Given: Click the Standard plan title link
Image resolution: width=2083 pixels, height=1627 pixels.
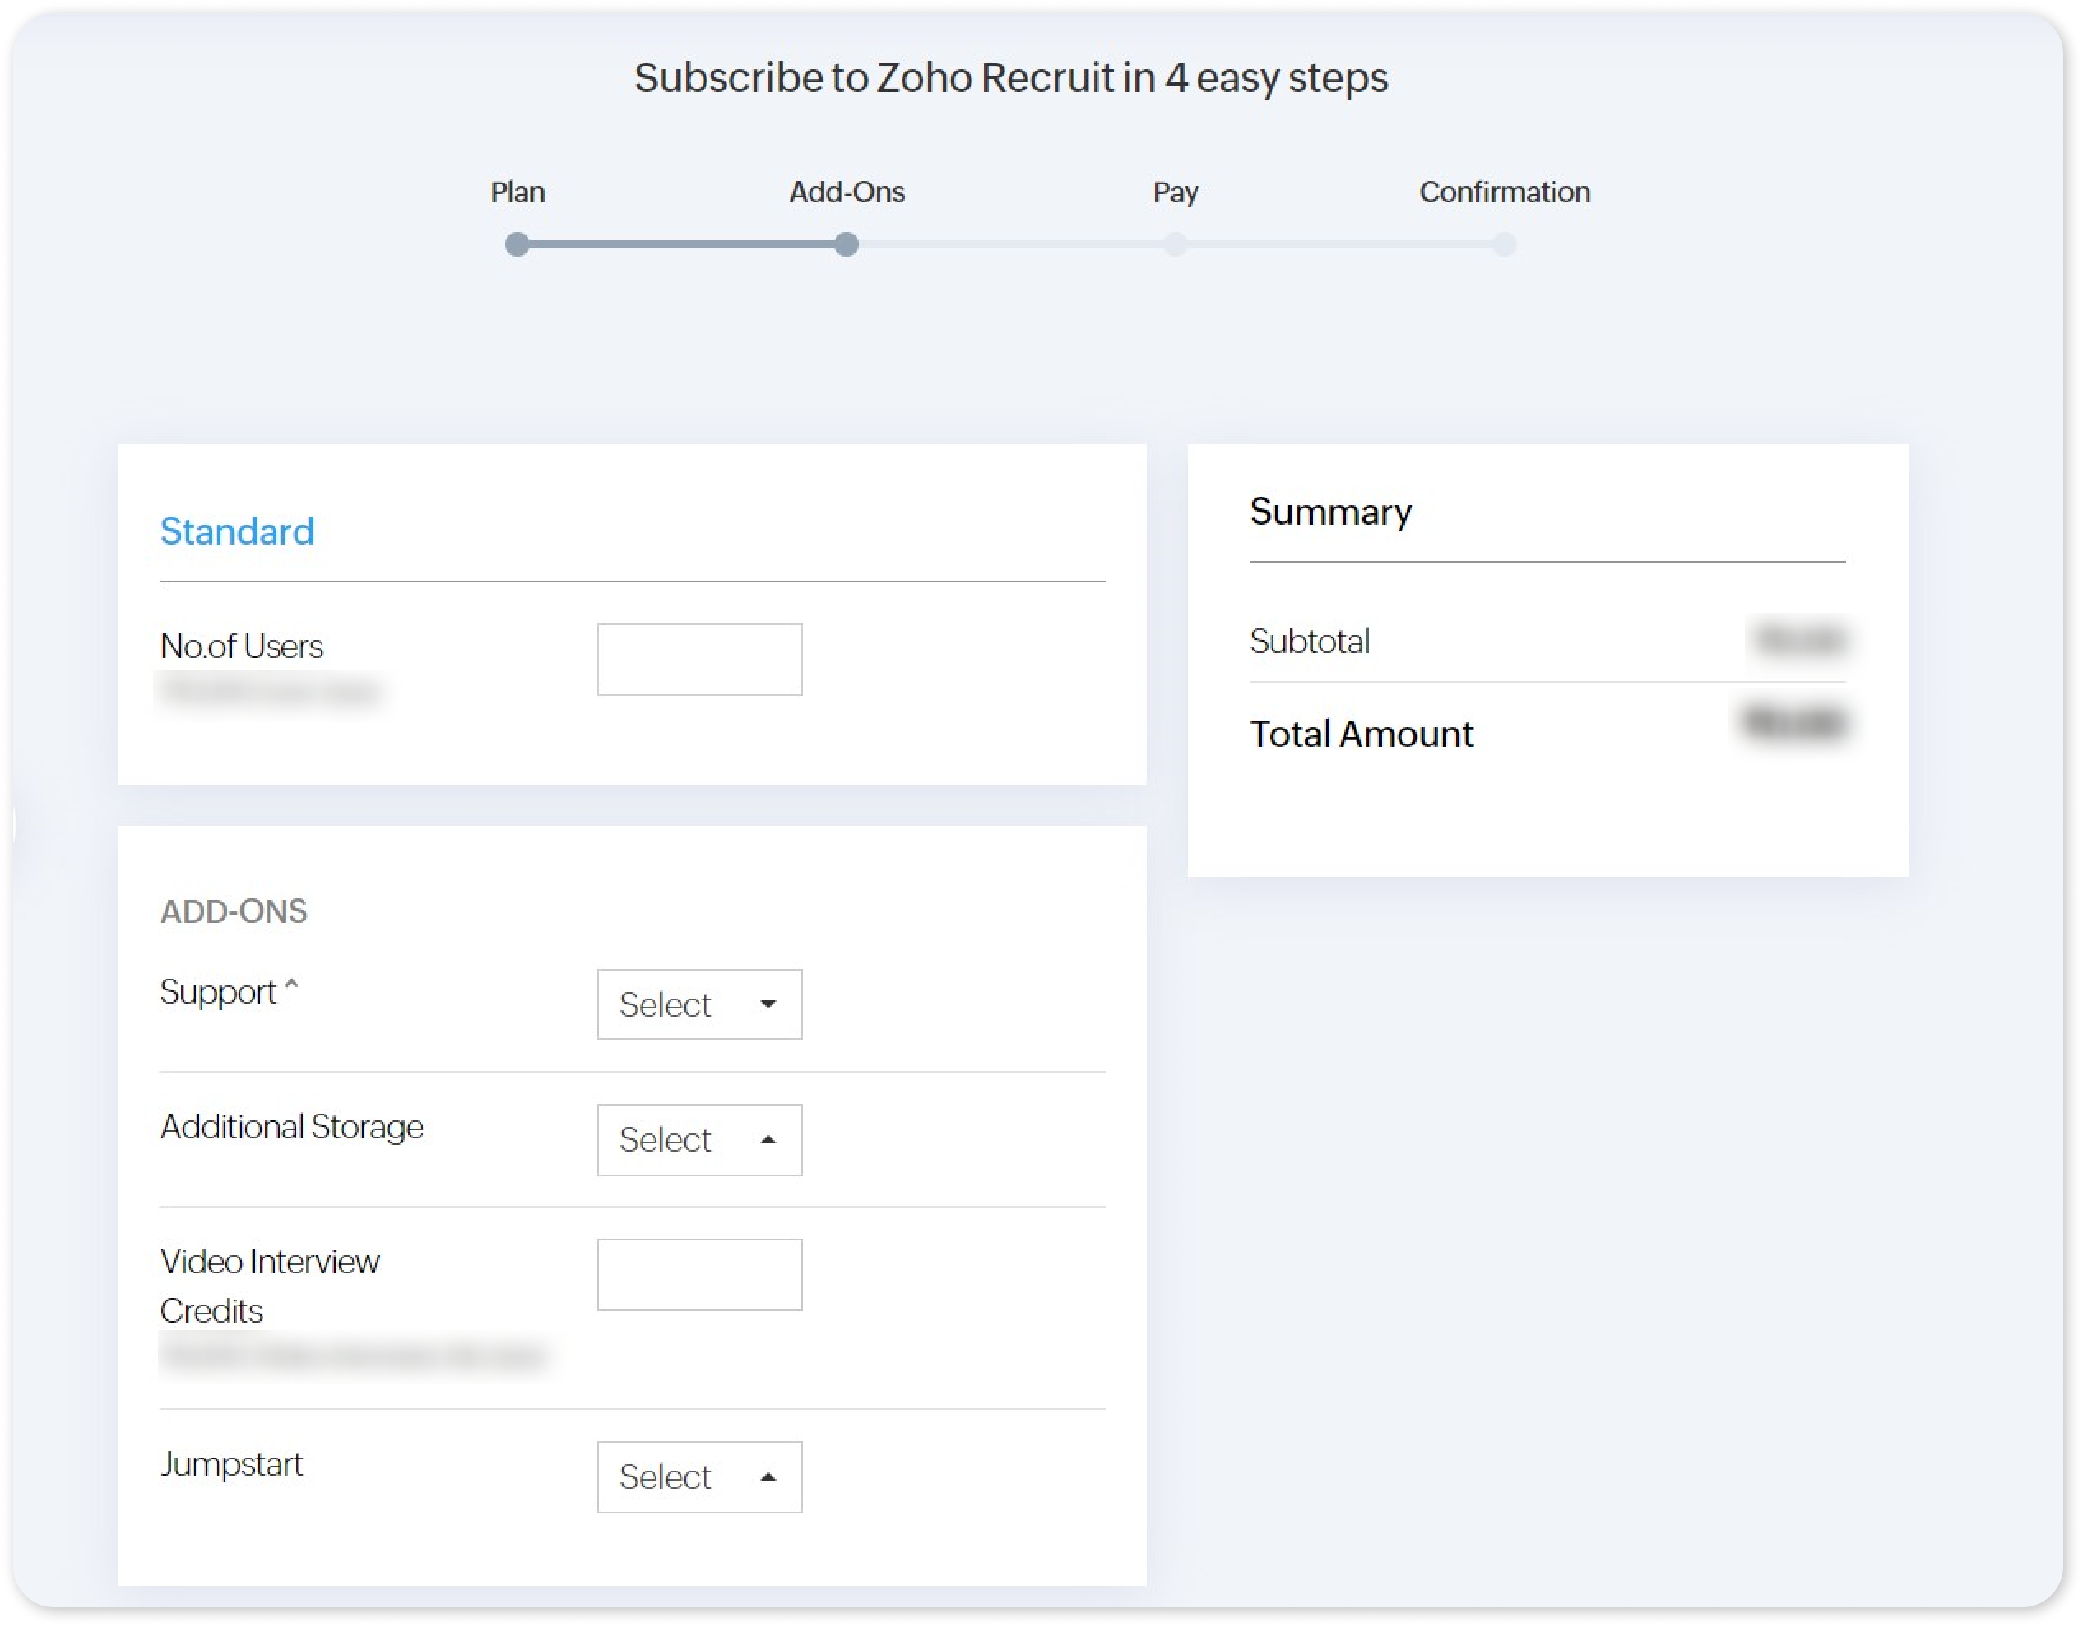Looking at the screenshot, I should (237, 531).
